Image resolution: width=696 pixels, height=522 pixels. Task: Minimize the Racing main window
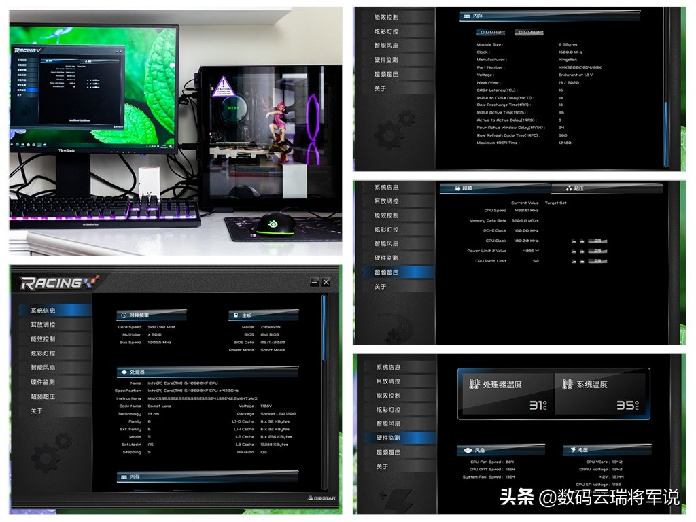click(315, 282)
